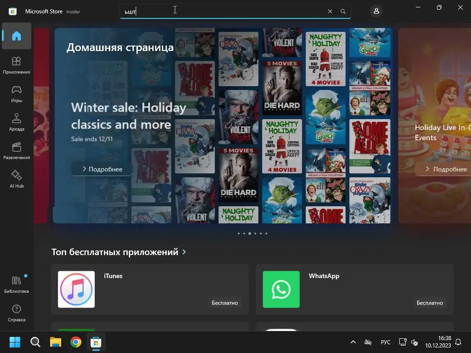This screenshot has height=353, width=471.
Task: Launch Google Chrome from taskbar
Action: coord(76,342)
